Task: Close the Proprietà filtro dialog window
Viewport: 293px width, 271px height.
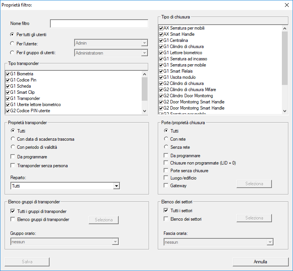Action: click(286, 5)
